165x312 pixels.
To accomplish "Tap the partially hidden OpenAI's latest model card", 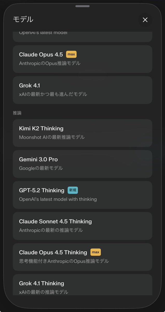I will pyautogui.click(x=82, y=36).
